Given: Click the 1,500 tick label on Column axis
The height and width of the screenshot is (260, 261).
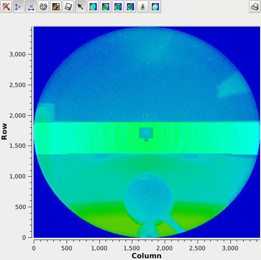Looking at the screenshot, I should pyautogui.click(x=132, y=248).
